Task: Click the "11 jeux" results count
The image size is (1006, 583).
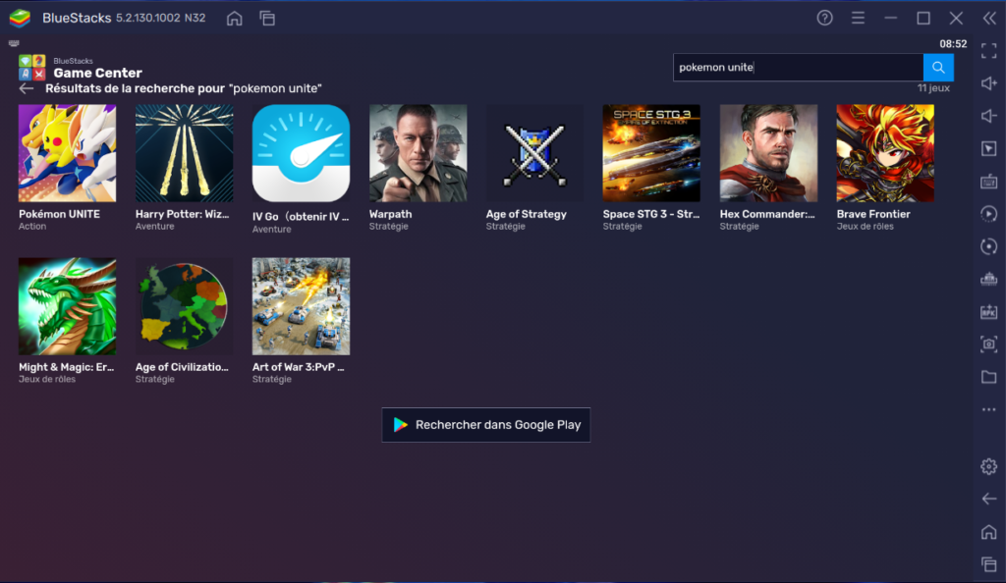Action: (933, 87)
